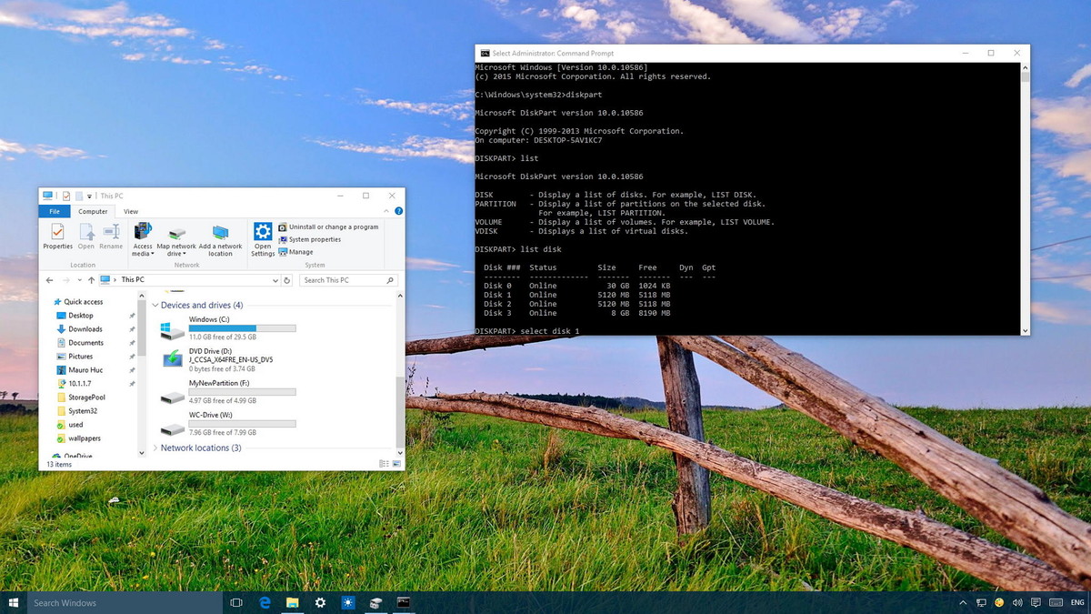Click the 'select disk 1' command line
The width and height of the screenshot is (1091, 614).
click(527, 330)
